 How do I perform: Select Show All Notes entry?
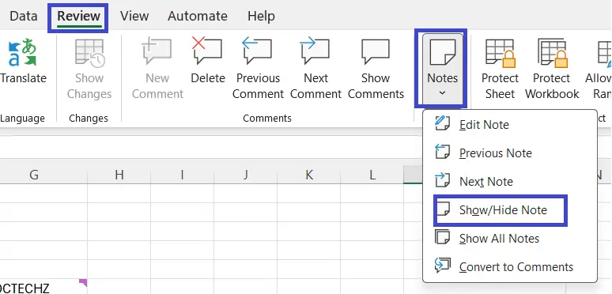[x=510, y=238]
